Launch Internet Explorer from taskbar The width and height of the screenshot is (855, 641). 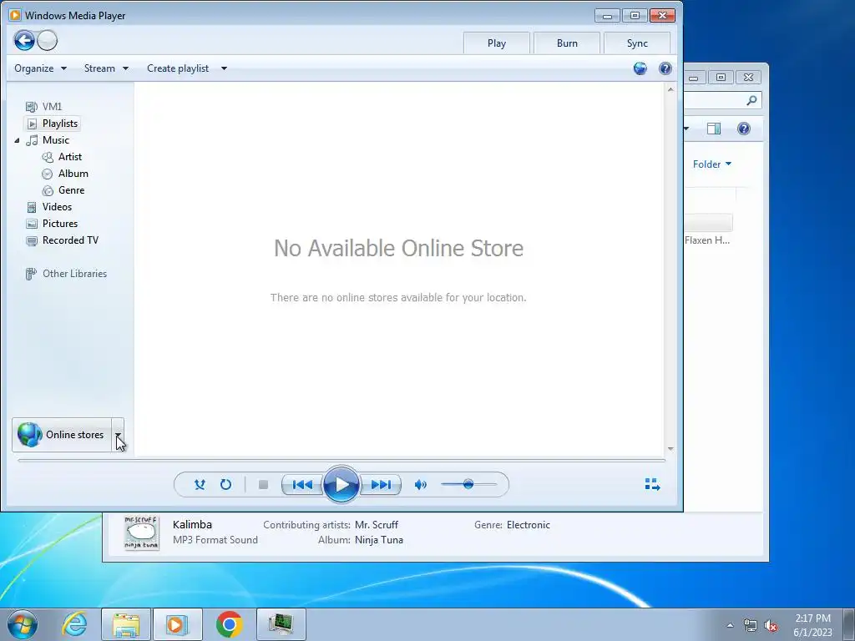pos(74,624)
